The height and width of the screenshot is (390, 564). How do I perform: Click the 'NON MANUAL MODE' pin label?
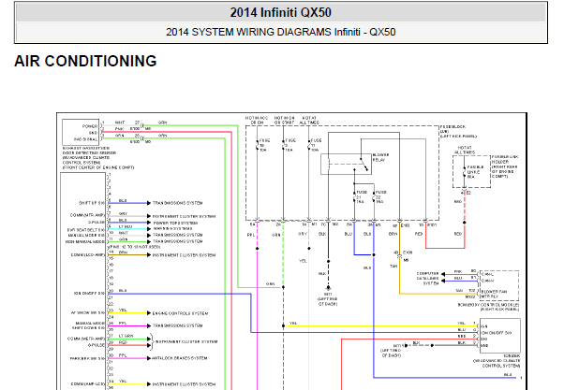[85, 242]
